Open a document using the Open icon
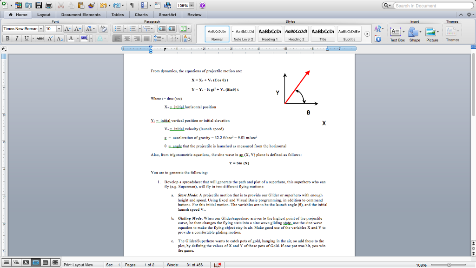 [28, 5]
